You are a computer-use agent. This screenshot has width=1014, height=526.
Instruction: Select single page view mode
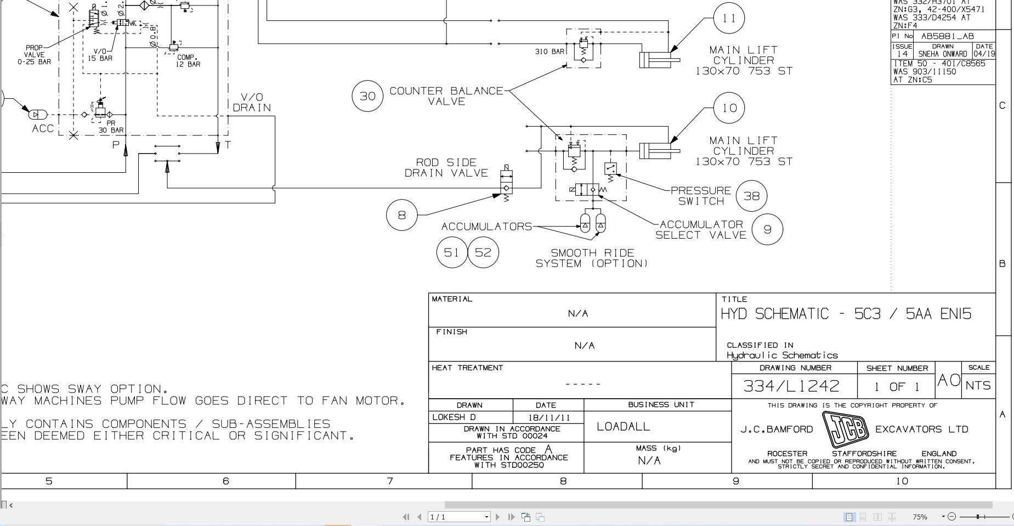849,517
